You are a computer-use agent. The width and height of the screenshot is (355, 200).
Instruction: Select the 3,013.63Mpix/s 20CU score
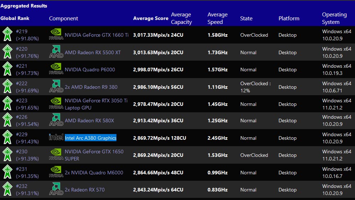point(158,52)
